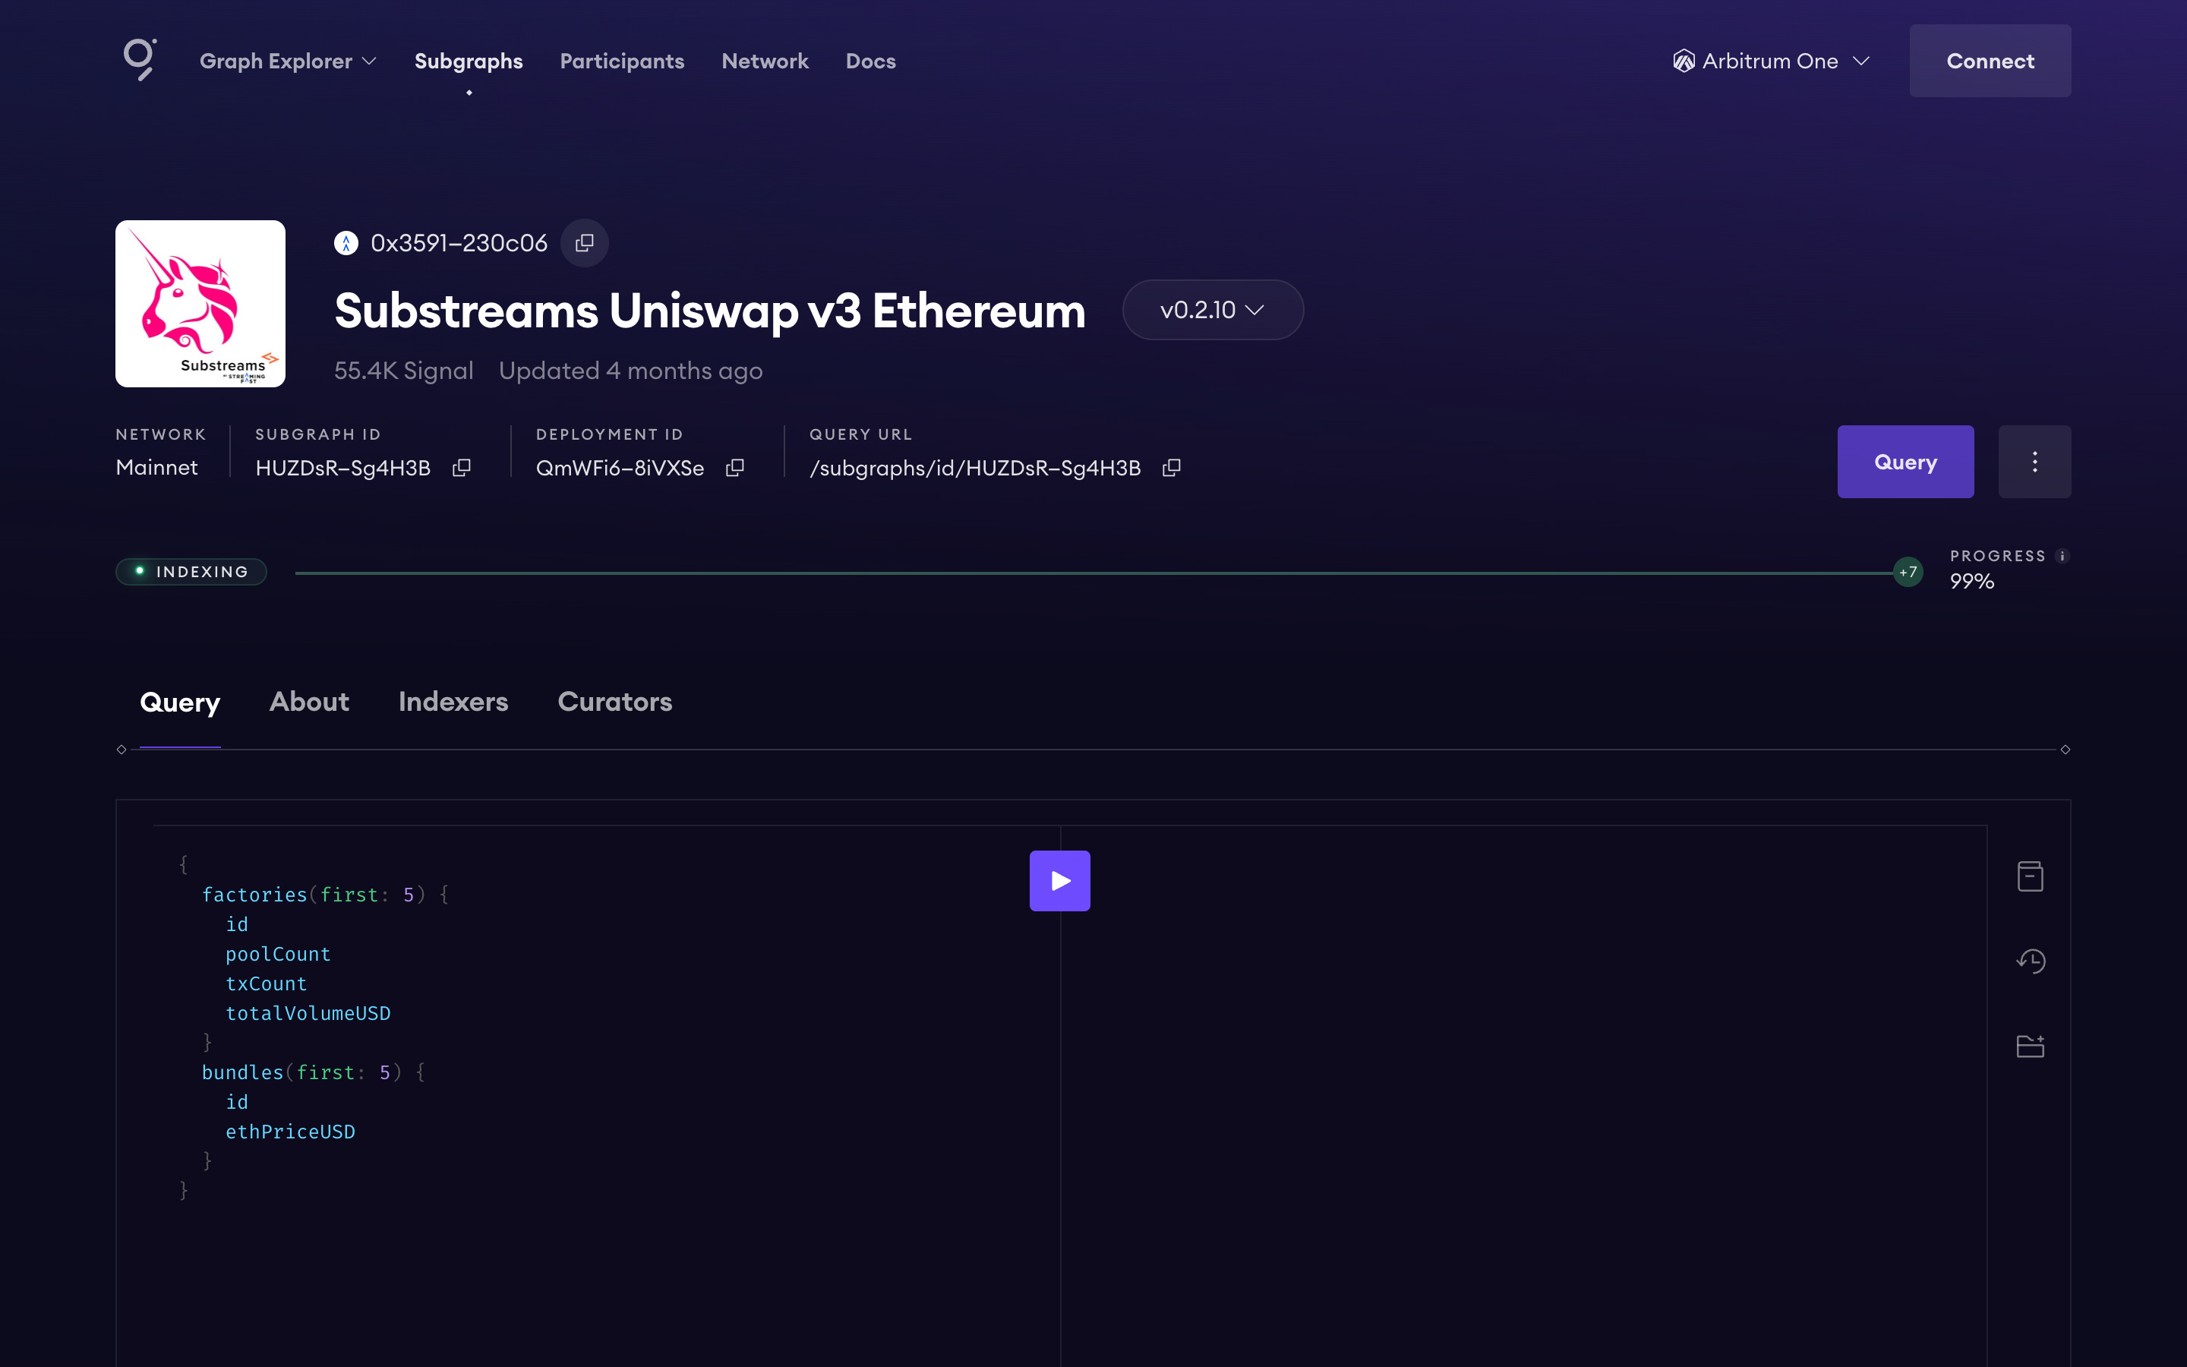Open the three-dot more options menu
This screenshot has width=2187, height=1367.
[x=2034, y=462]
